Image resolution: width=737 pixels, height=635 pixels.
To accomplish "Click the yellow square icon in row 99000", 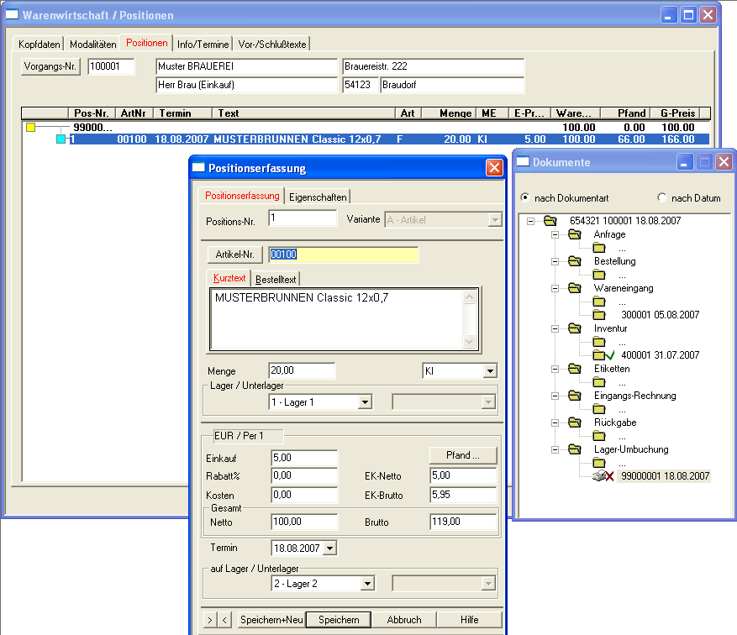I will pos(31,128).
